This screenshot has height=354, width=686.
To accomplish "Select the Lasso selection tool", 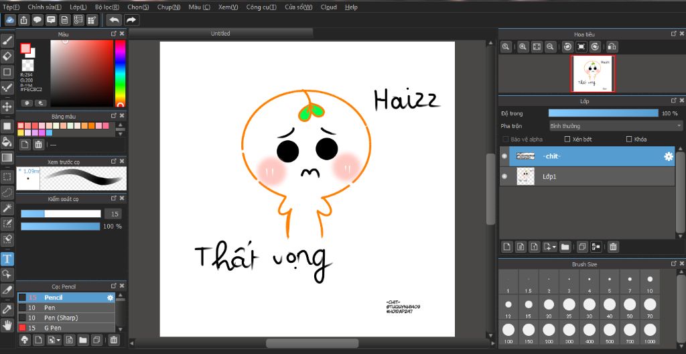I will [x=7, y=192].
